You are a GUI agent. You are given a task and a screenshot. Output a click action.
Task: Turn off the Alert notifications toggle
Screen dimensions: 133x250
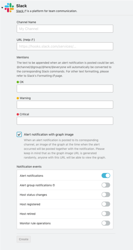(106, 176)
